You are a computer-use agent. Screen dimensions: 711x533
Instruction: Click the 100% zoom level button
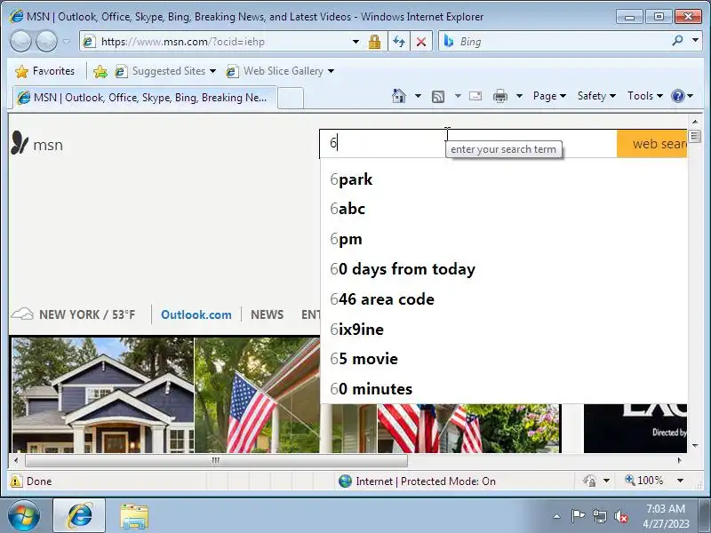click(643, 481)
